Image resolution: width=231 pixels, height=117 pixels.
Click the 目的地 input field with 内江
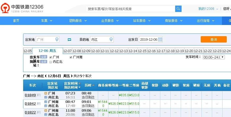coord(102,39)
